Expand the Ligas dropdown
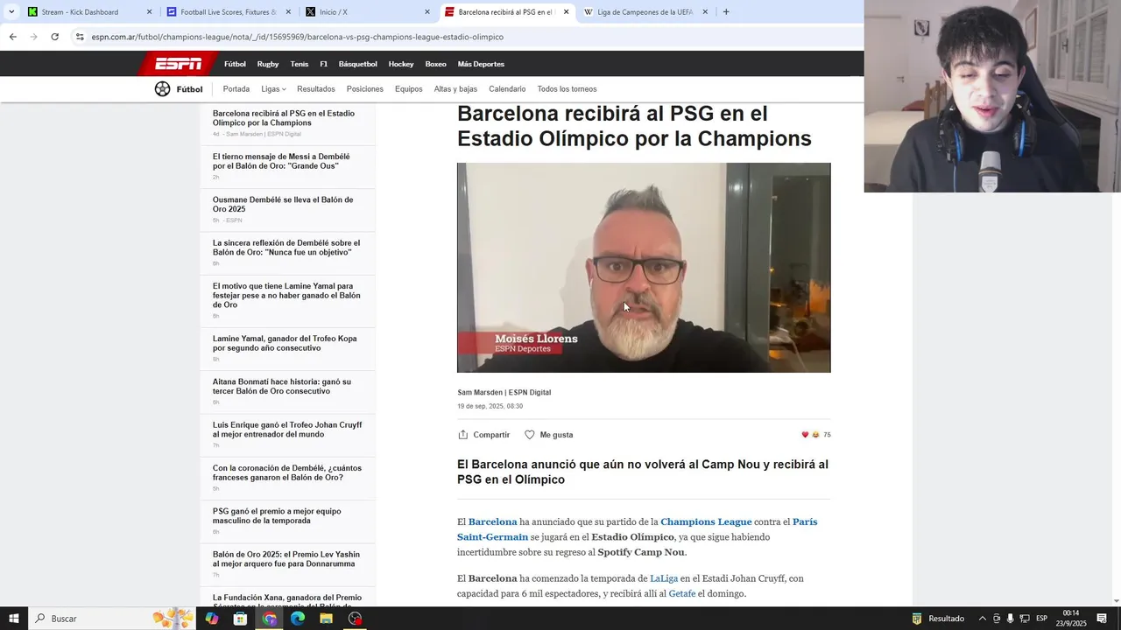 point(273,89)
